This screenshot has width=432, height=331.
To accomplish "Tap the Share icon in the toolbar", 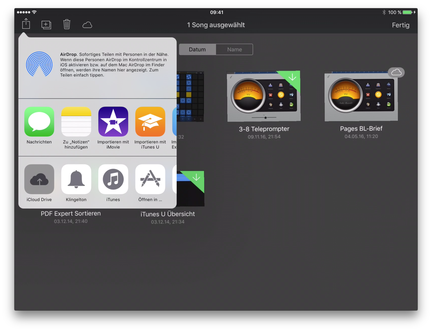I will (x=26, y=24).
